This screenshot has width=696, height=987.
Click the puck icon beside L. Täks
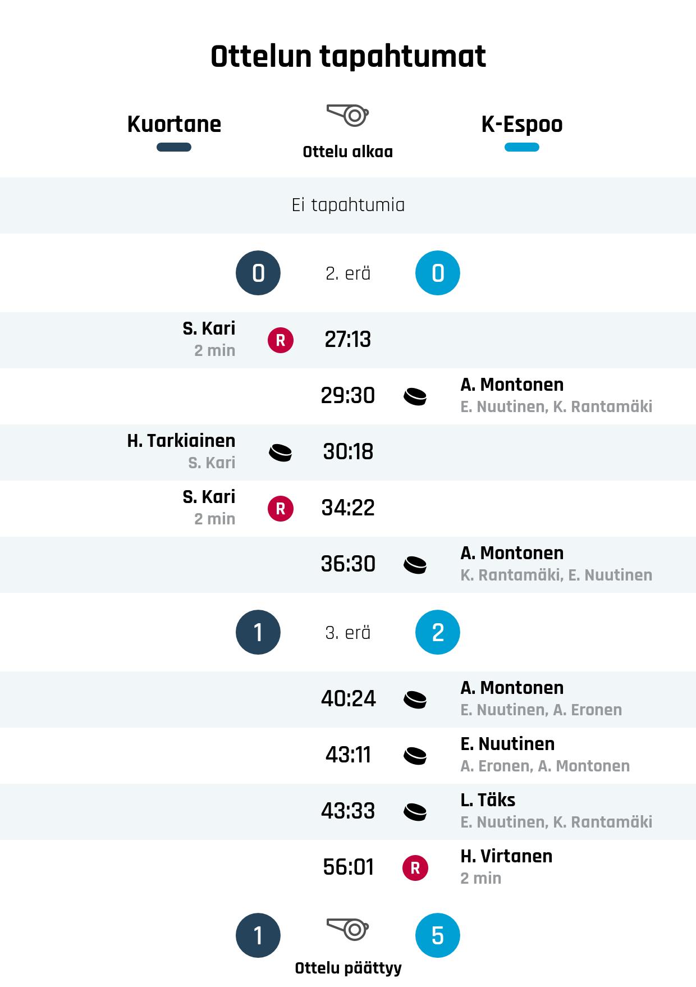pyautogui.click(x=415, y=812)
